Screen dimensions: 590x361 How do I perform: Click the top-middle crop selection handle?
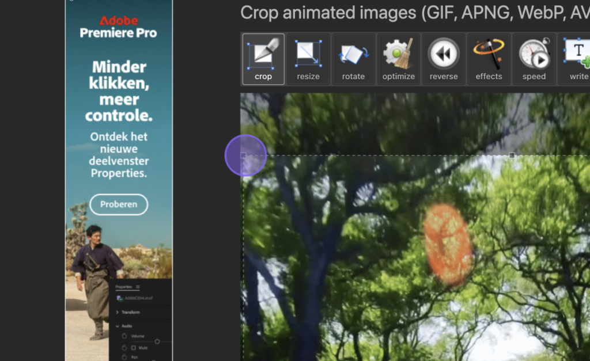point(512,155)
